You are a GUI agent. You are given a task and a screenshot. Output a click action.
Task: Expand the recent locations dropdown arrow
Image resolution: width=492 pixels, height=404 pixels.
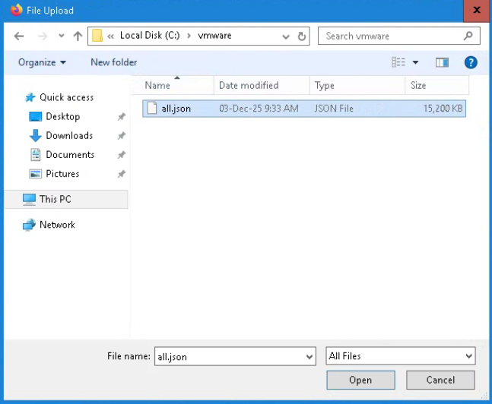point(60,36)
